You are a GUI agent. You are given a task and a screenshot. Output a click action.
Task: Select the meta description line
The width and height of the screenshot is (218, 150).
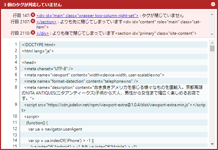point(114,93)
